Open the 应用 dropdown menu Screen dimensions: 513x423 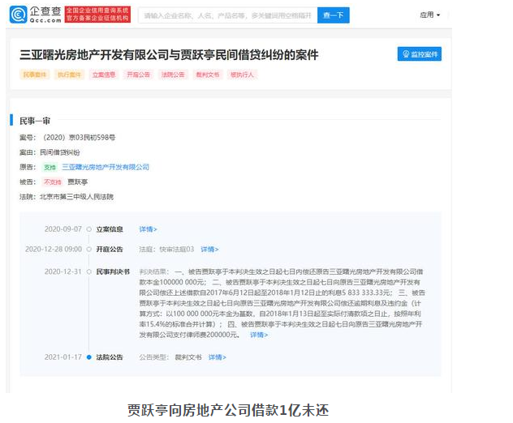tap(429, 15)
